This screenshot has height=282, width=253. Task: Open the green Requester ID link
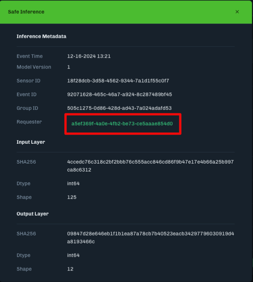tap(122, 123)
